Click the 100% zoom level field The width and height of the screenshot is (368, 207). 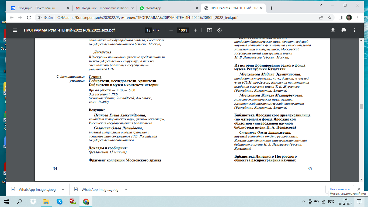click(x=183, y=30)
